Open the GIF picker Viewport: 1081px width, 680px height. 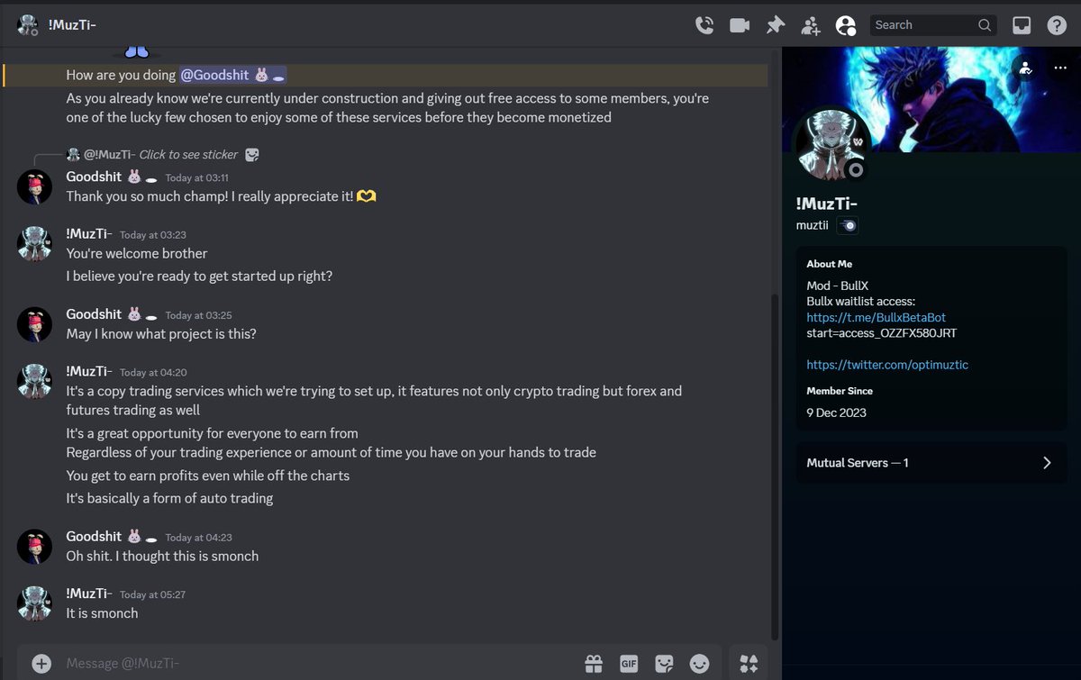(x=629, y=663)
